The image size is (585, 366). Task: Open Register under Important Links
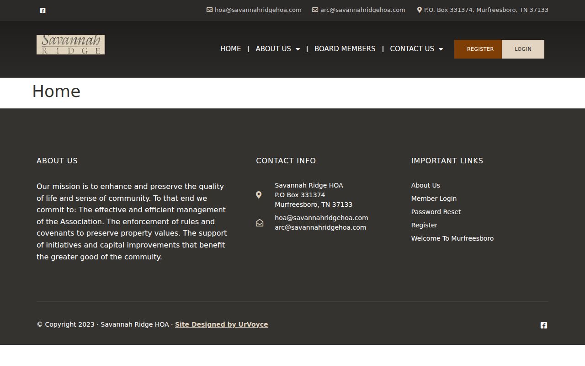coord(424,225)
